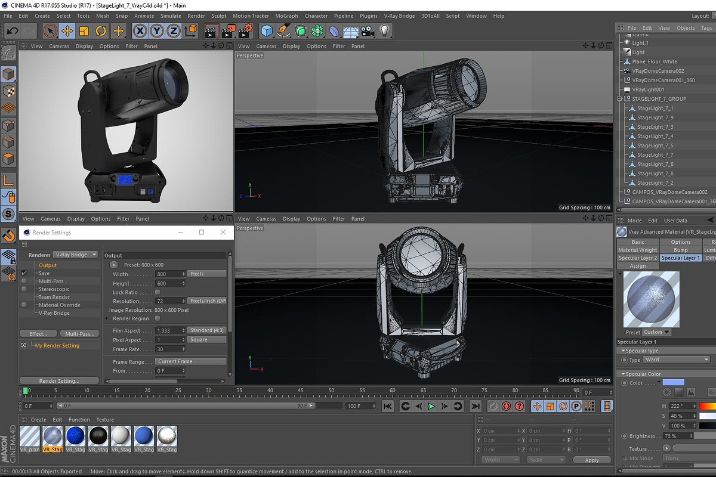
Task: Toggle the X axis lock
Action: click(x=140, y=30)
